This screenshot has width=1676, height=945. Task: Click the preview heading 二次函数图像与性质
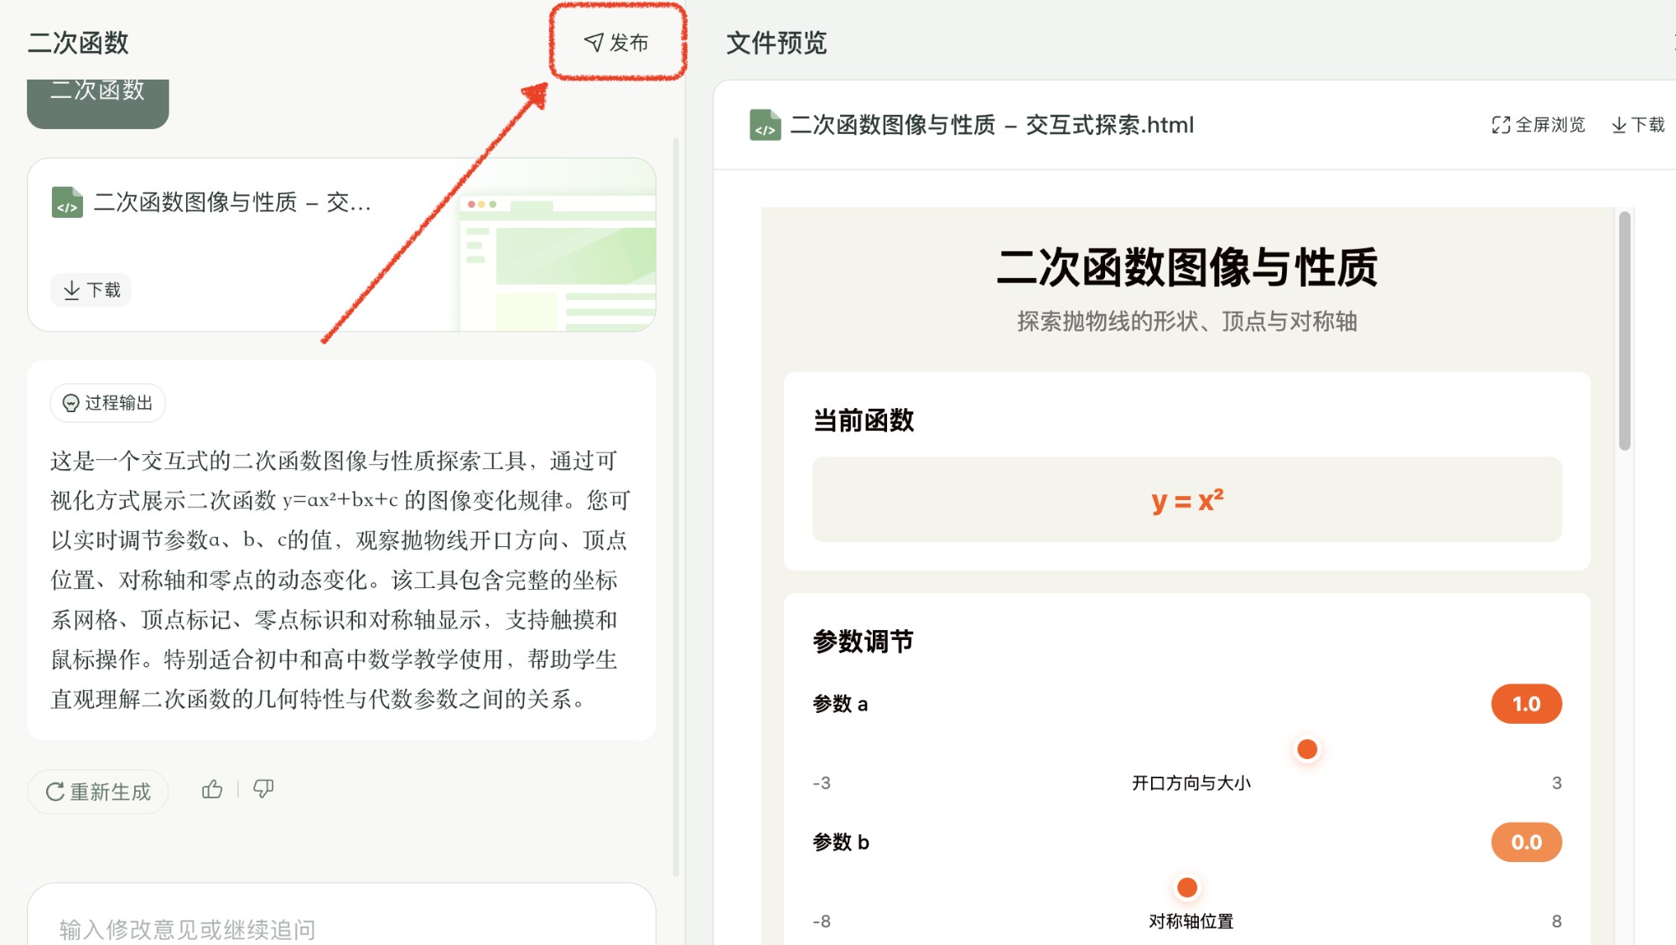pyautogui.click(x=1187, y=267)
